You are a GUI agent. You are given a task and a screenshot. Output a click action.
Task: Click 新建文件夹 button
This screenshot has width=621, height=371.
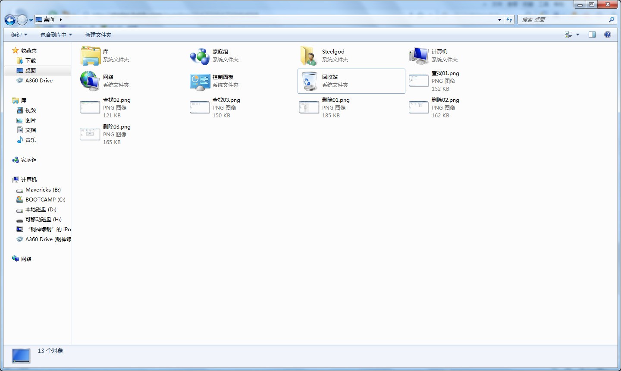click(x=98, y=35)
